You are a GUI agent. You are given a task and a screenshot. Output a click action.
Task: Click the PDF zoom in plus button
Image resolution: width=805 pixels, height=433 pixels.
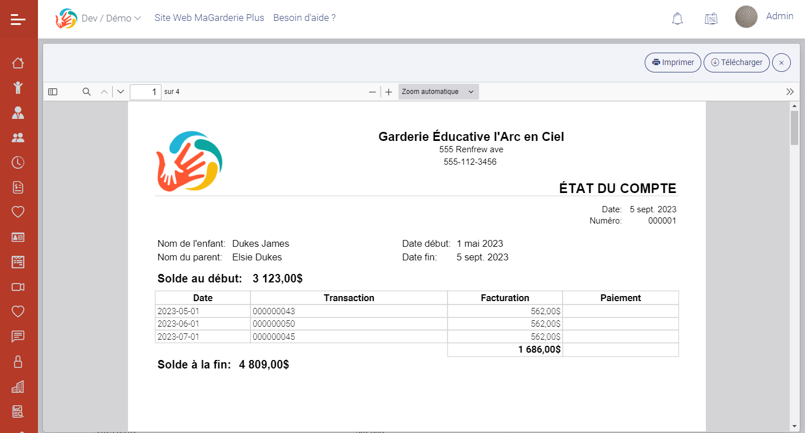389,92
